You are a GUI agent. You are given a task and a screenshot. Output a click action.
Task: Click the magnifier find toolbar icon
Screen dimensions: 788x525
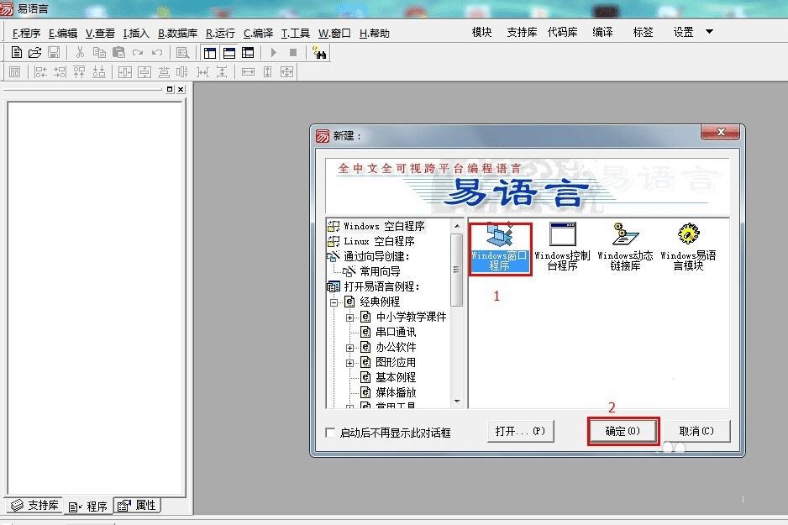[x=183, y=53]
